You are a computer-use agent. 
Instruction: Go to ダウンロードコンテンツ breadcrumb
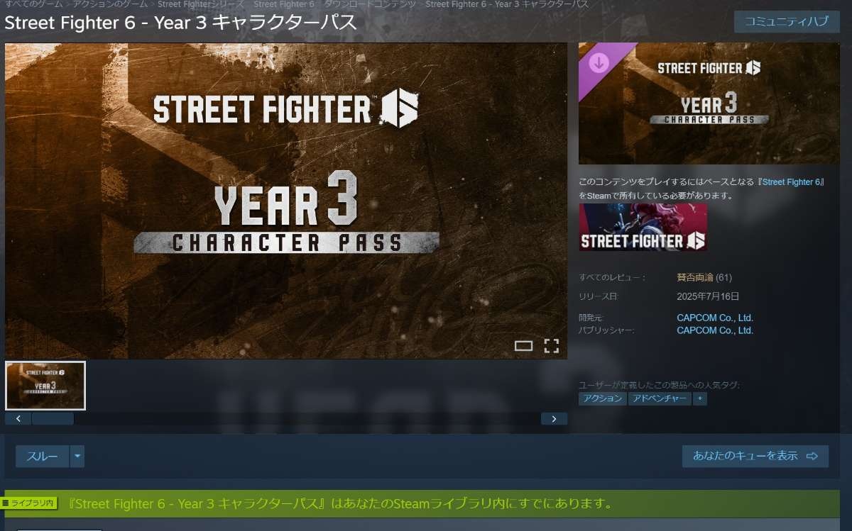click(370, 4)
